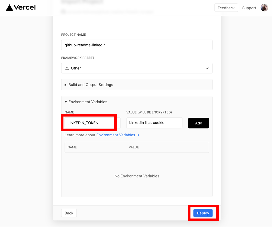Click the arrow icon after Environment Variables link
Viewport: 272px width, 227px height.
138,135
